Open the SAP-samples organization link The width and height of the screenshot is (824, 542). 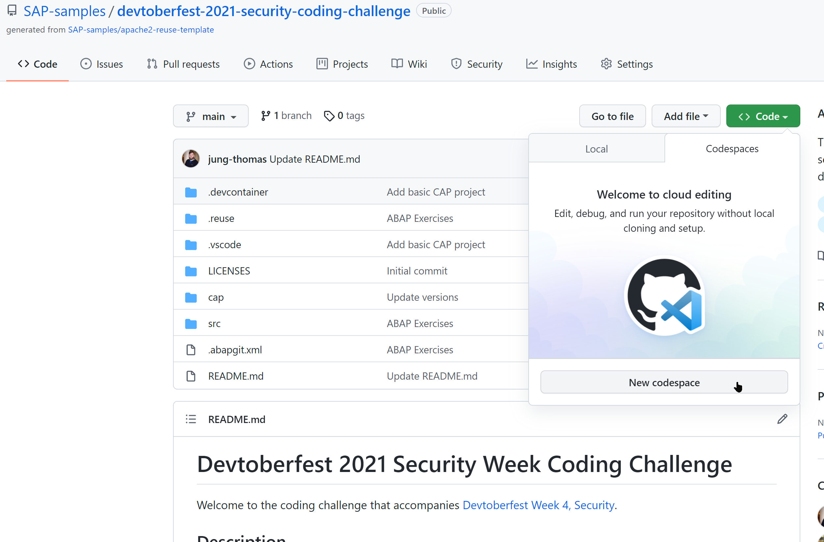click(x=64, y=11)
